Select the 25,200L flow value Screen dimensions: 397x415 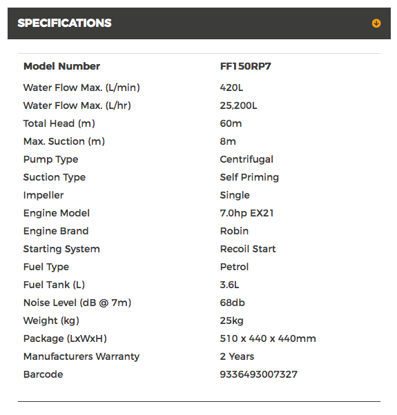[x=238, y=105]
